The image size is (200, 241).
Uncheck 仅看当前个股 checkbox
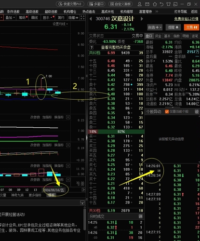167,111
